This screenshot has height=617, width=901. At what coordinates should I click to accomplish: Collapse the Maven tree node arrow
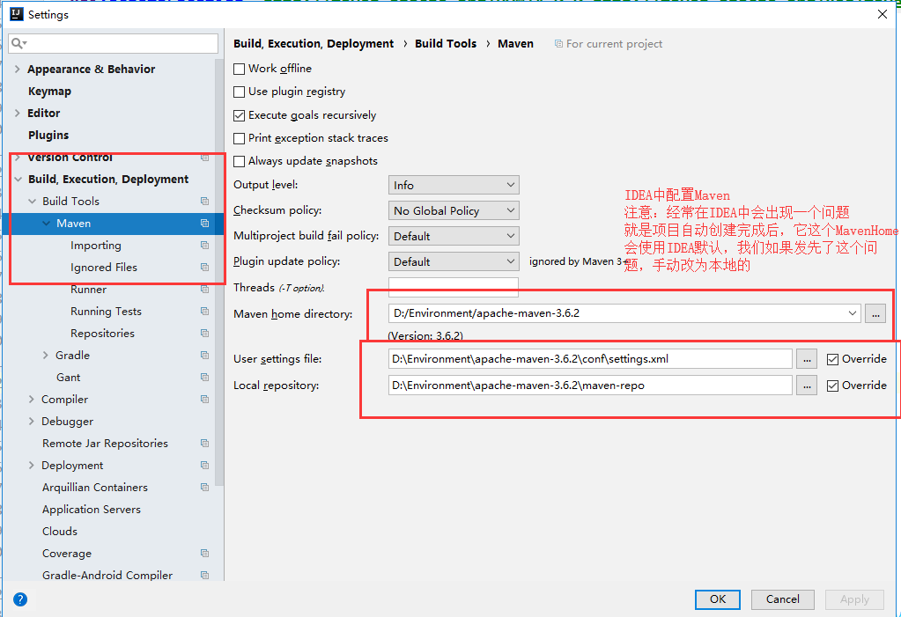point(46,224)
